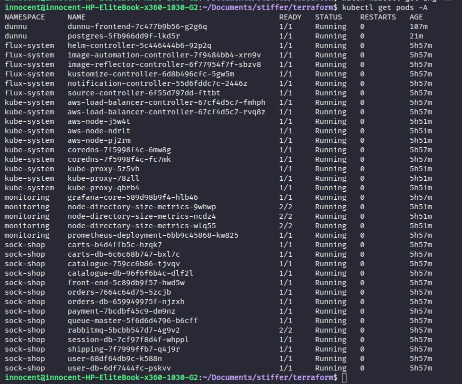Click helm-controller-5c446444b6-92p2q pod name
This screenshot has height=384, width=462.
[139, 45]
